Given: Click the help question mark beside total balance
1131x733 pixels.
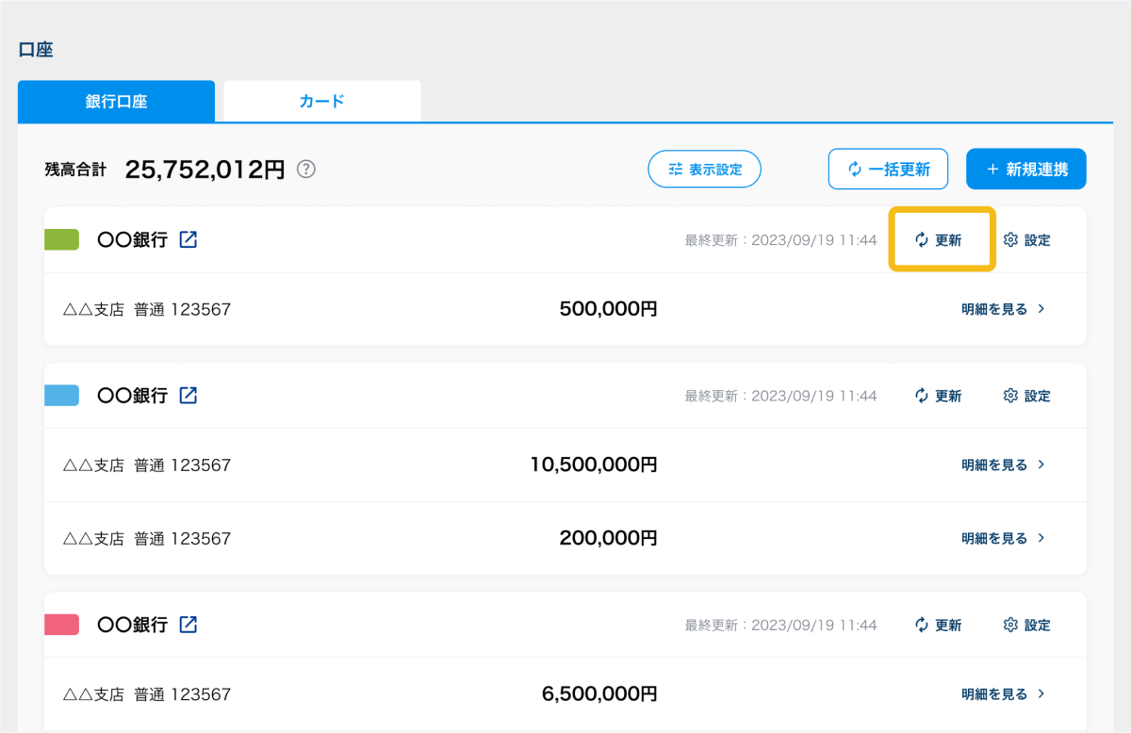Looking at the screenshot, I should pos(306,170).
